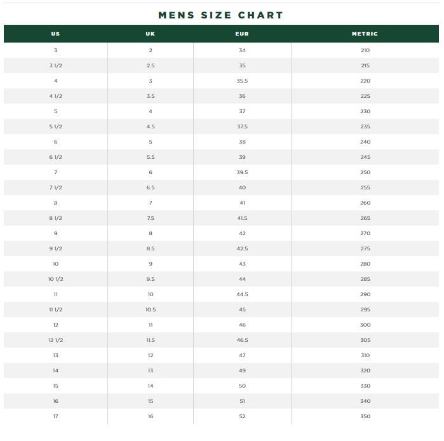
Task: Click US size 17 in last row
Action: click(x=55, y=416)
